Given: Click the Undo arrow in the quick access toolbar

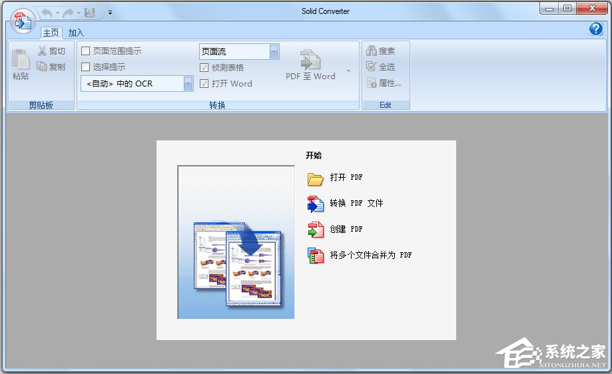Looking at the screenshot, I should (47, 13).
